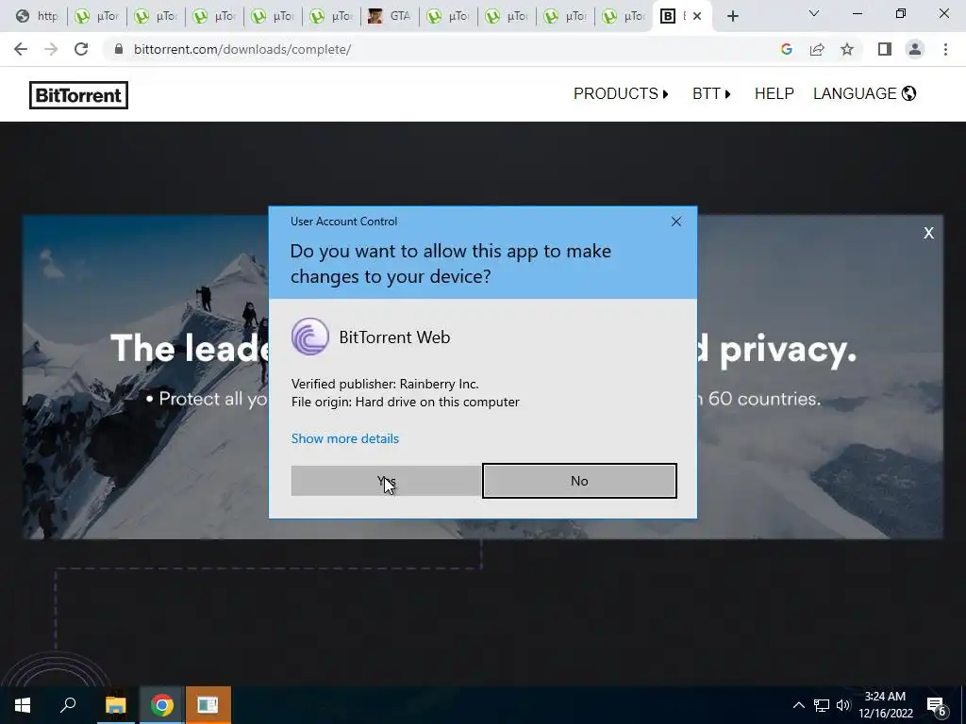Open the clock and date
The image size is (966, 724).
pos(885,705)
